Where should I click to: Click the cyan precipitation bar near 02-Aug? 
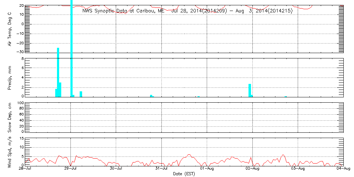click(x=250, y=90)
